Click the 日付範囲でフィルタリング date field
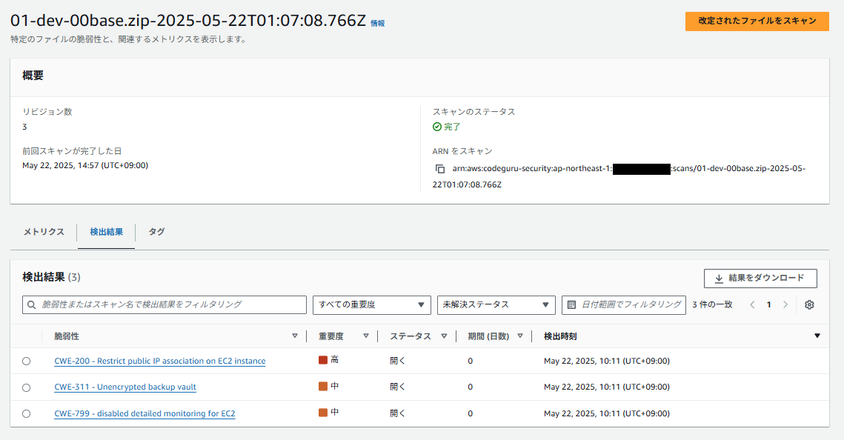The image size is (844, 440). point(623,304)
